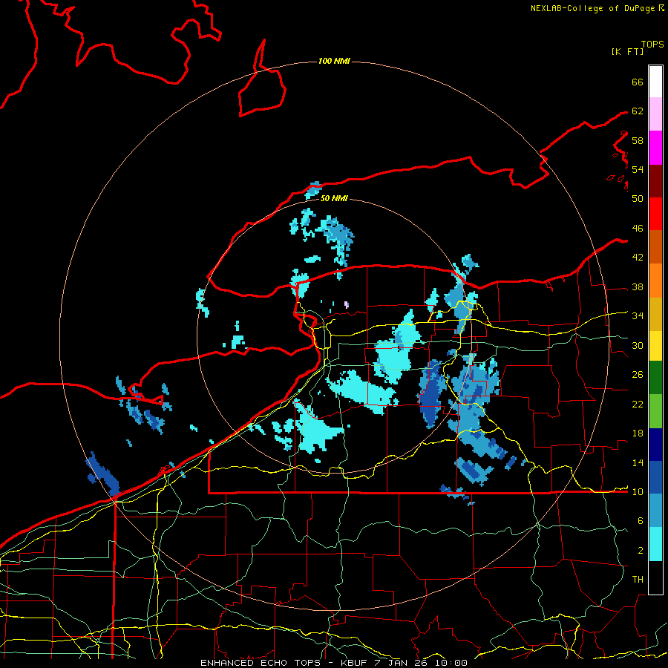Click the 46 legend value
This screenshot has height=668, width=668.
click(638, 229)
